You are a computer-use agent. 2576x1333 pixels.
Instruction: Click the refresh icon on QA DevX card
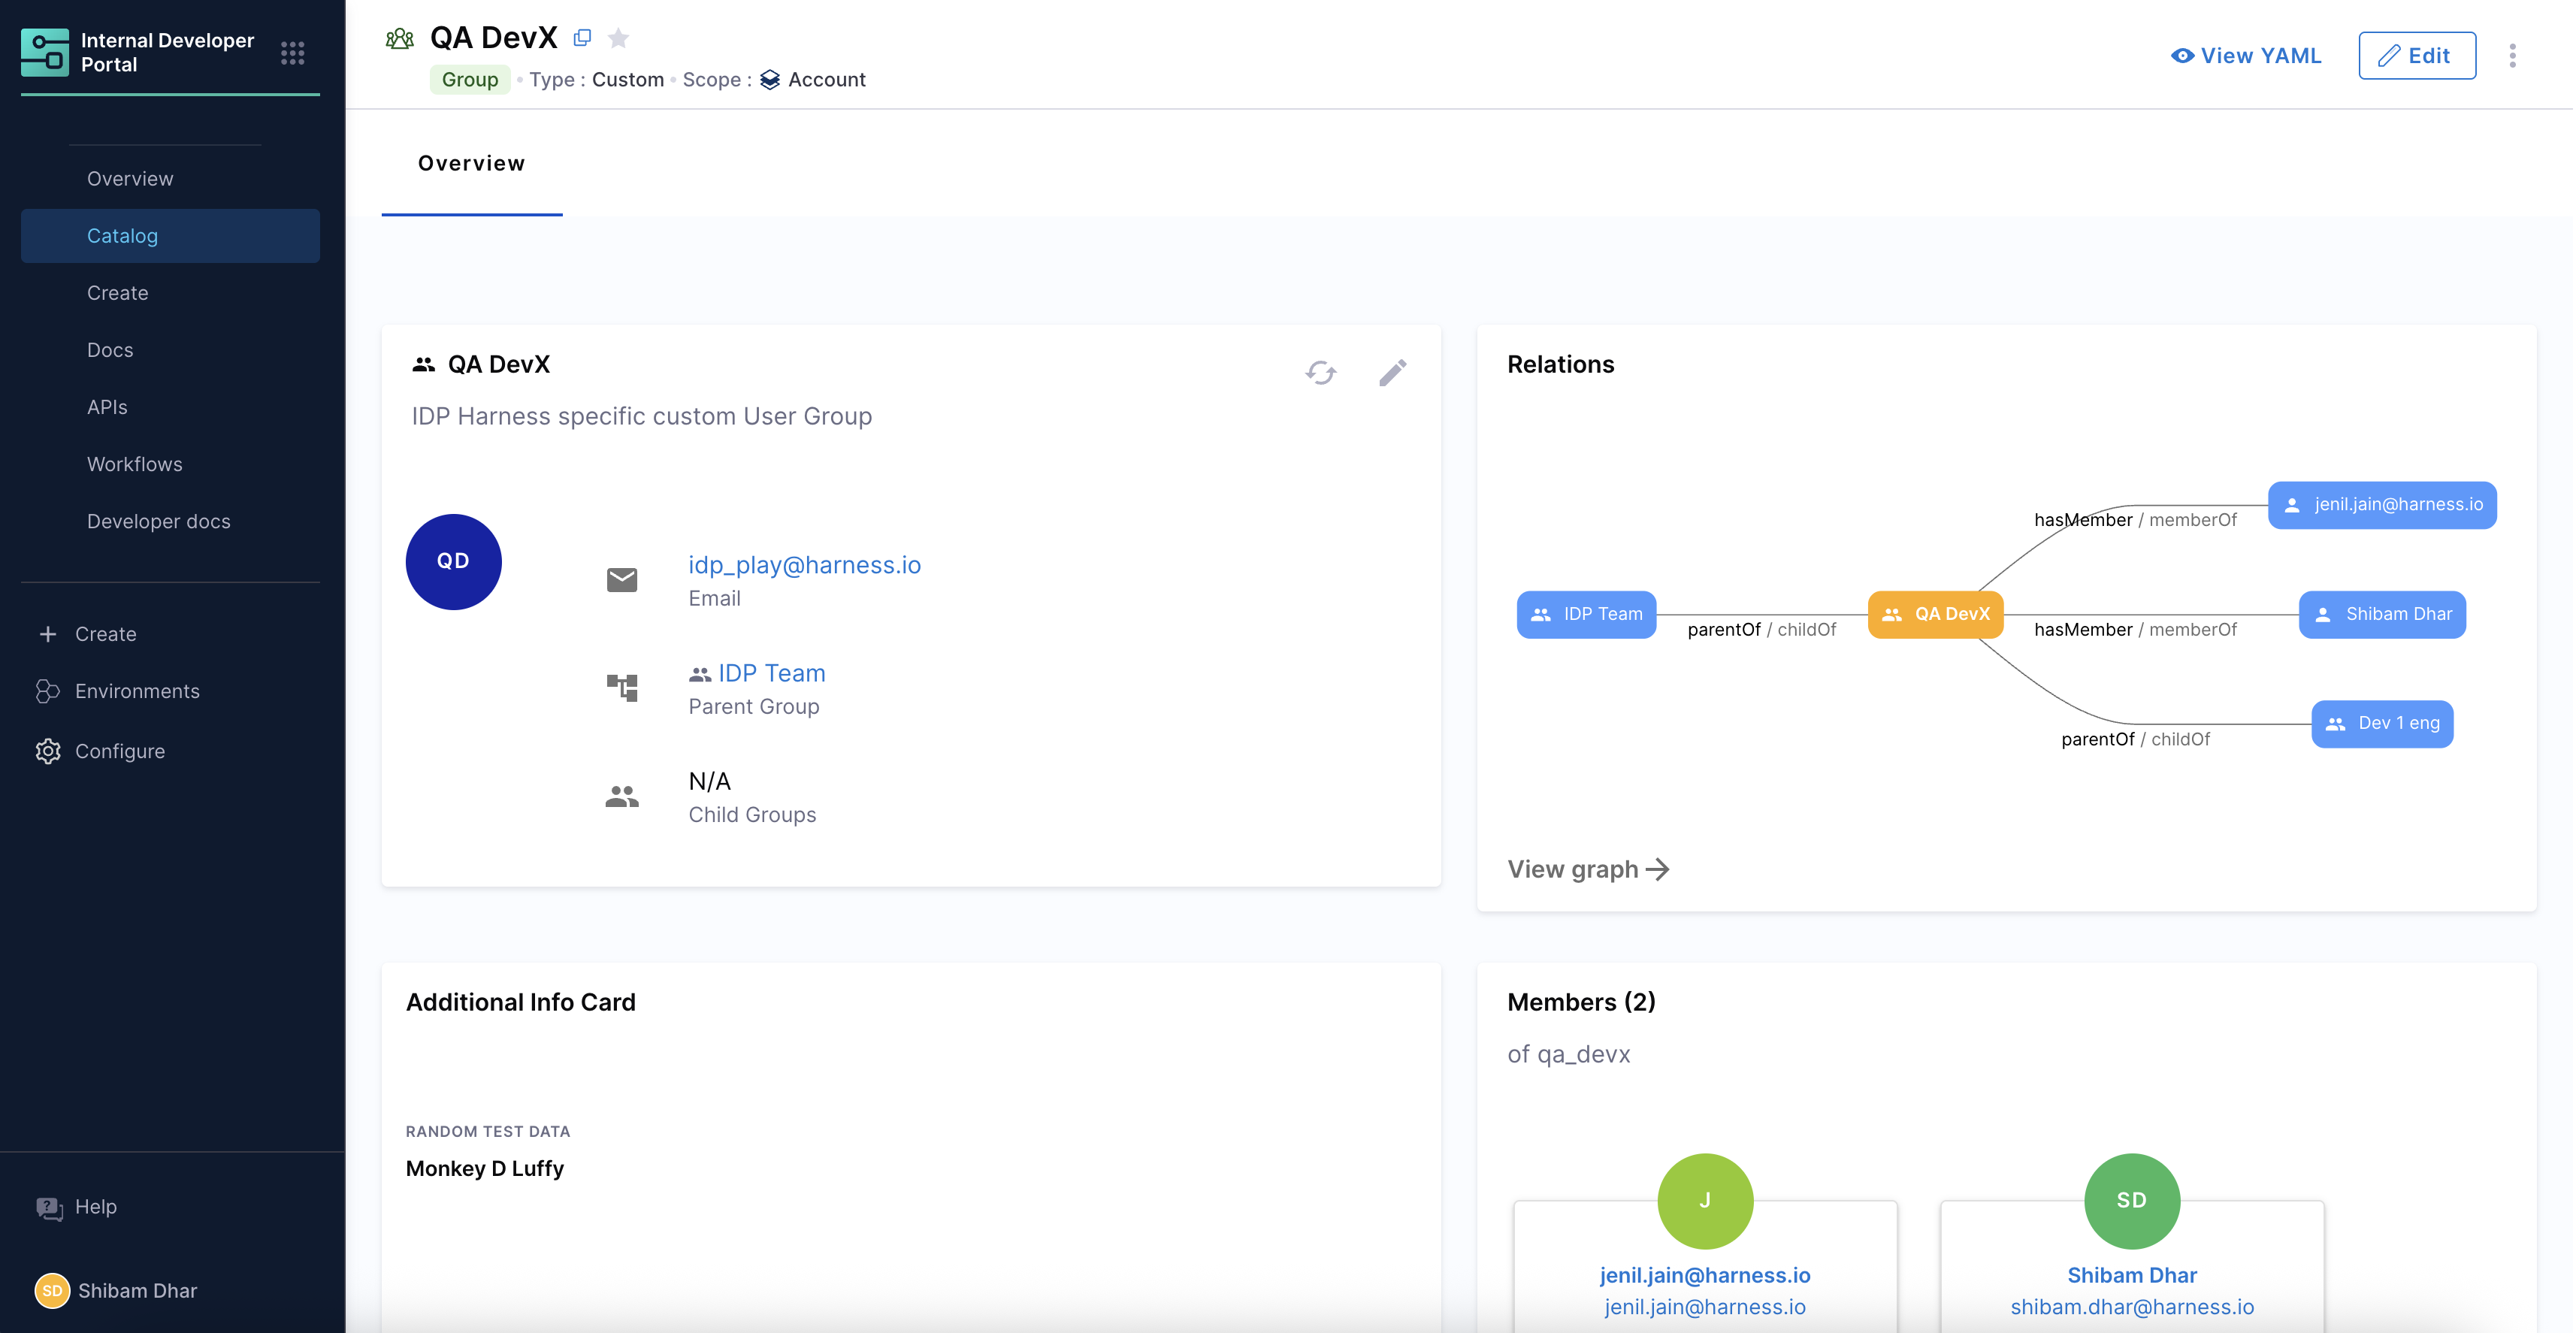[1321, 373]
